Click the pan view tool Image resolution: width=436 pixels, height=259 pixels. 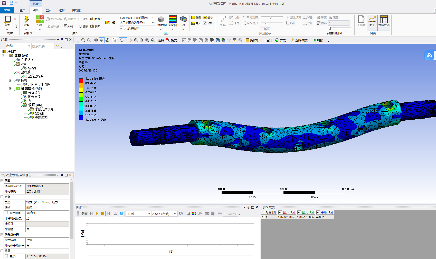(x=130, y=40)
